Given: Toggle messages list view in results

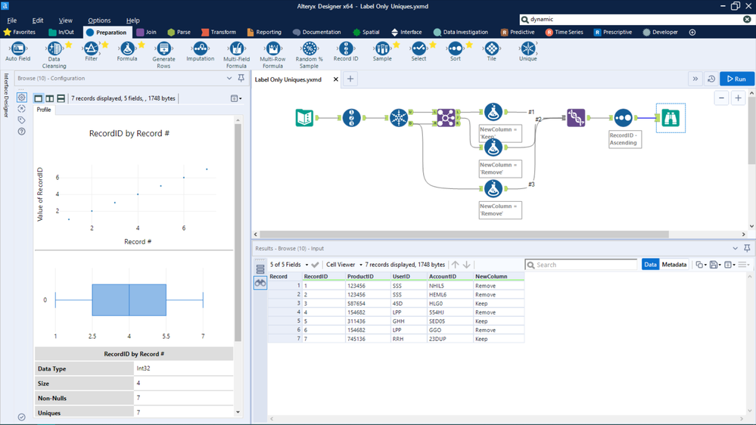Looking at the screenshot, I should coord(260,269).
